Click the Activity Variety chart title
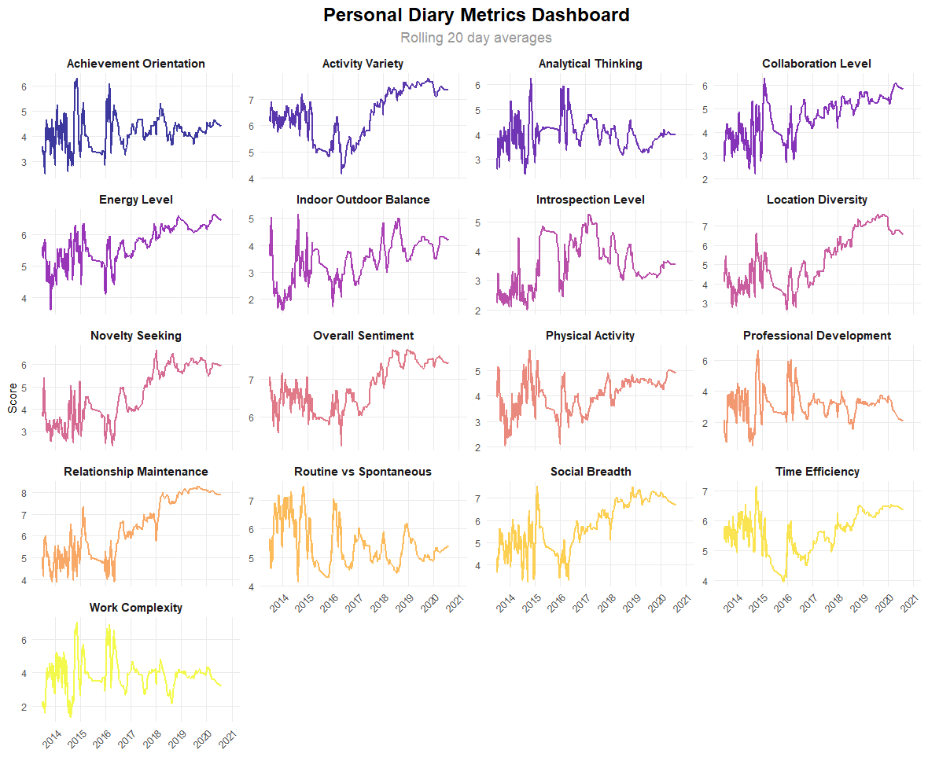 (x=363, y=64)
